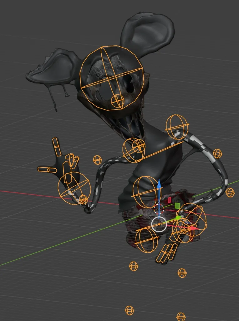Select the hip sphere control below the white circle
Viewport: 239px width, 321px height.
coord(147,240)
